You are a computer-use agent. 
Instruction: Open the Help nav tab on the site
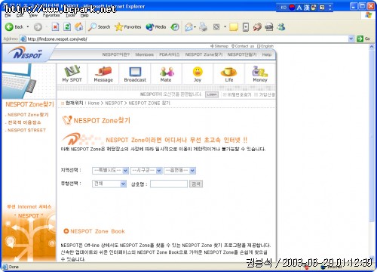click(267, 54)
